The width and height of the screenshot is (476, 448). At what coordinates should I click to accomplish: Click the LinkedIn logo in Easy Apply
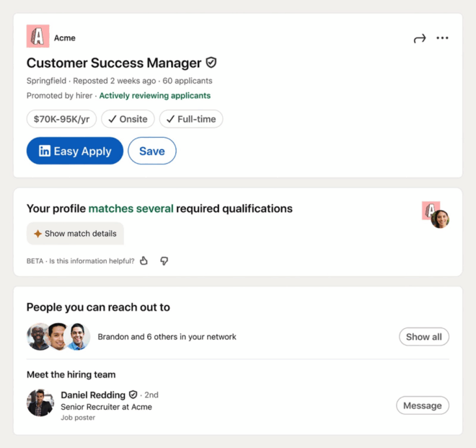(x=44, y=151)
